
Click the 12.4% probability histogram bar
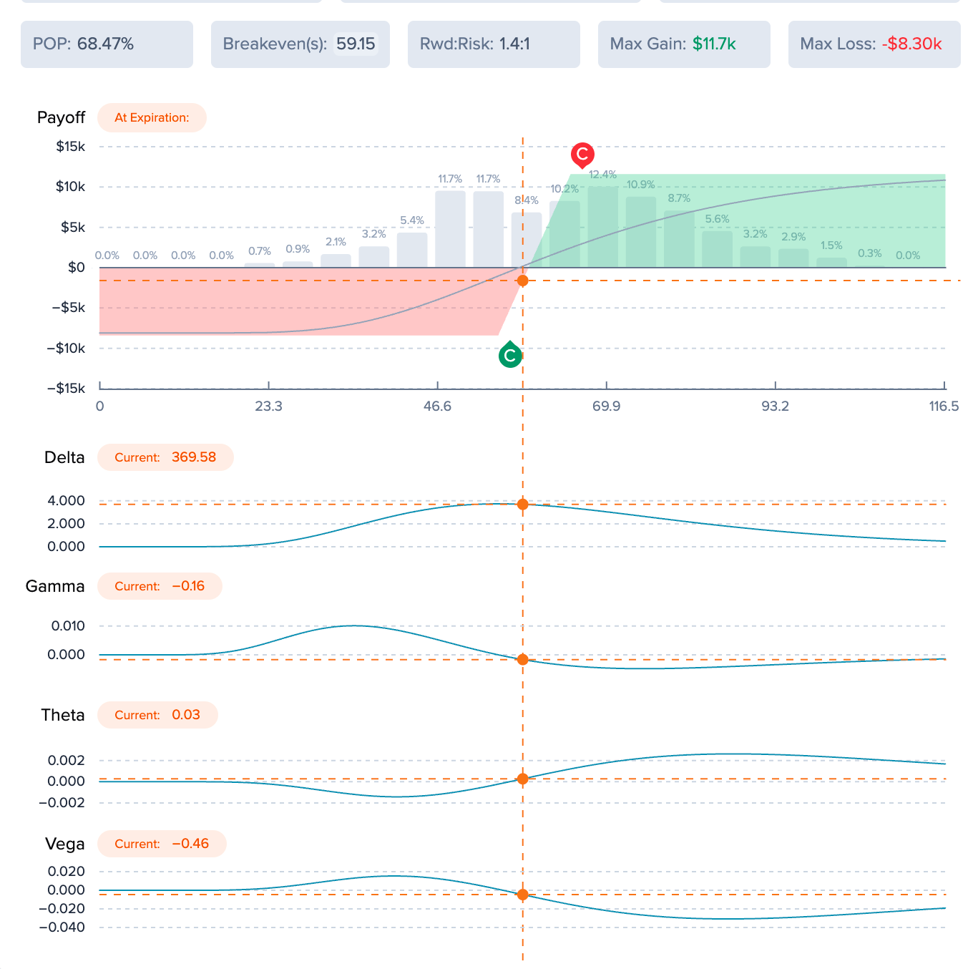click(603, 227)
